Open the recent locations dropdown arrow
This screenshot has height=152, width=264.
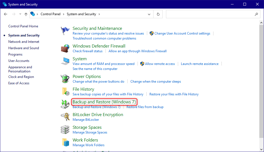tap(20, 14)
